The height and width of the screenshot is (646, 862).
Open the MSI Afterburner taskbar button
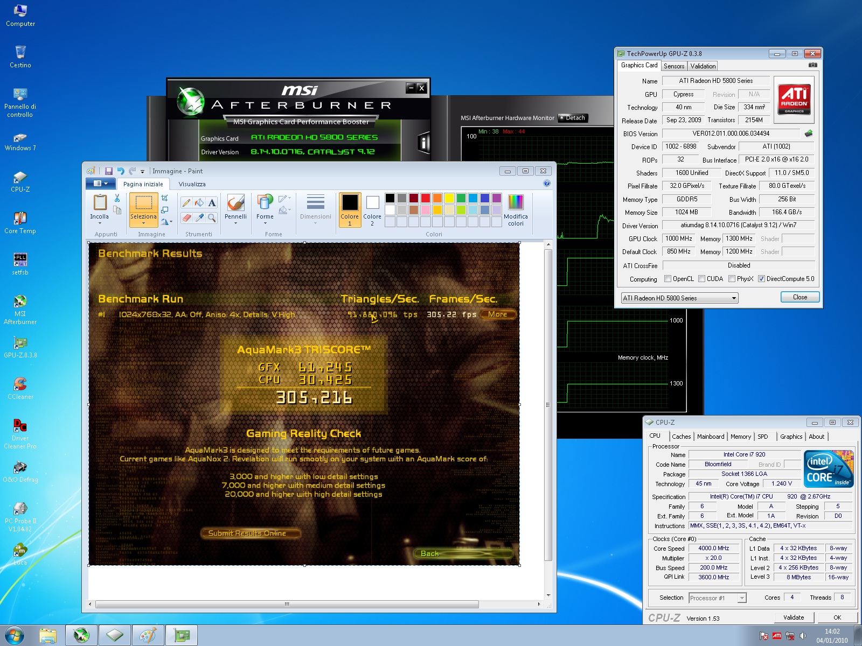(81, 635)
